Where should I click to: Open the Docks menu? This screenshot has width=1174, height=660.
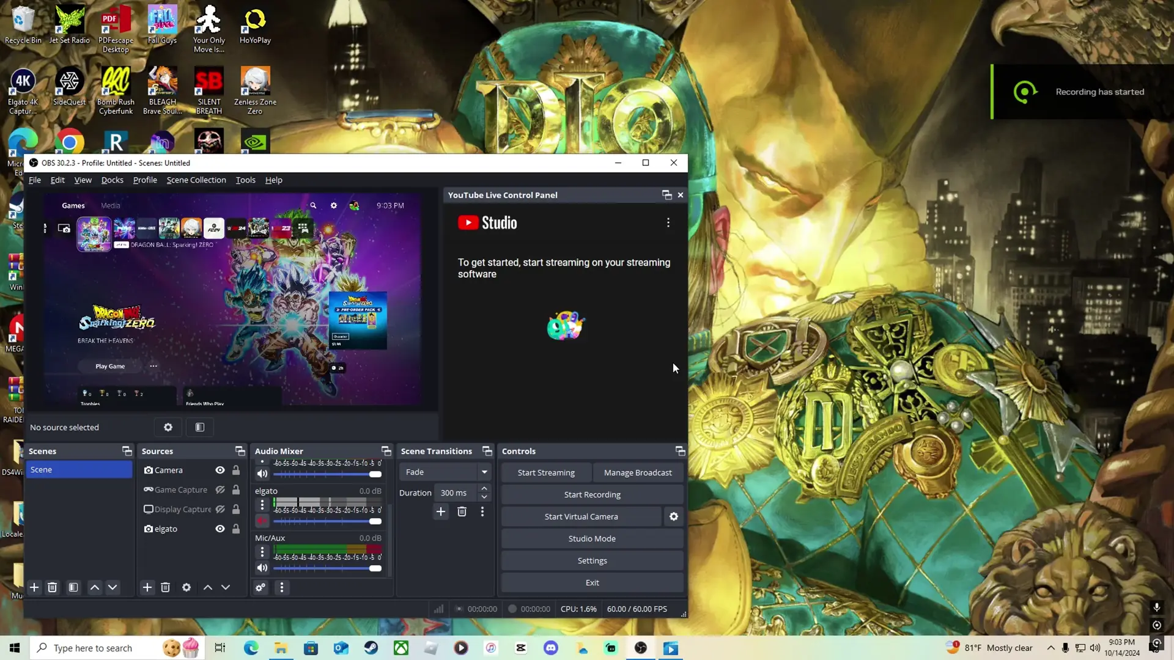[112, 180]
